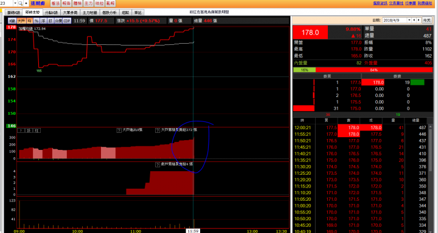Toggle the 分價 price-volume button
438x233 pixels.
[58, 21]
